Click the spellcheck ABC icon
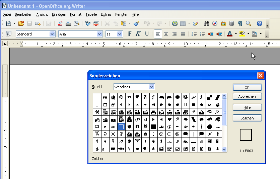The image size is (280, 179). click(88, 23)
